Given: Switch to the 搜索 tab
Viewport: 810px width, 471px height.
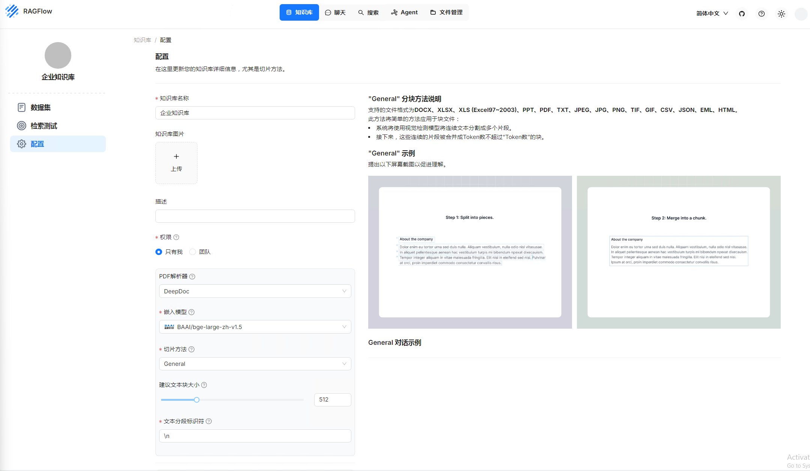Looking at the screenshot, I should click(368, 12).
